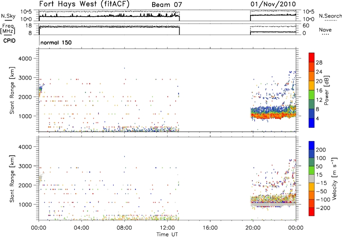Click the '20:00' time axis label
This screenshot has height=237, width=342.
tap(253, 228)
